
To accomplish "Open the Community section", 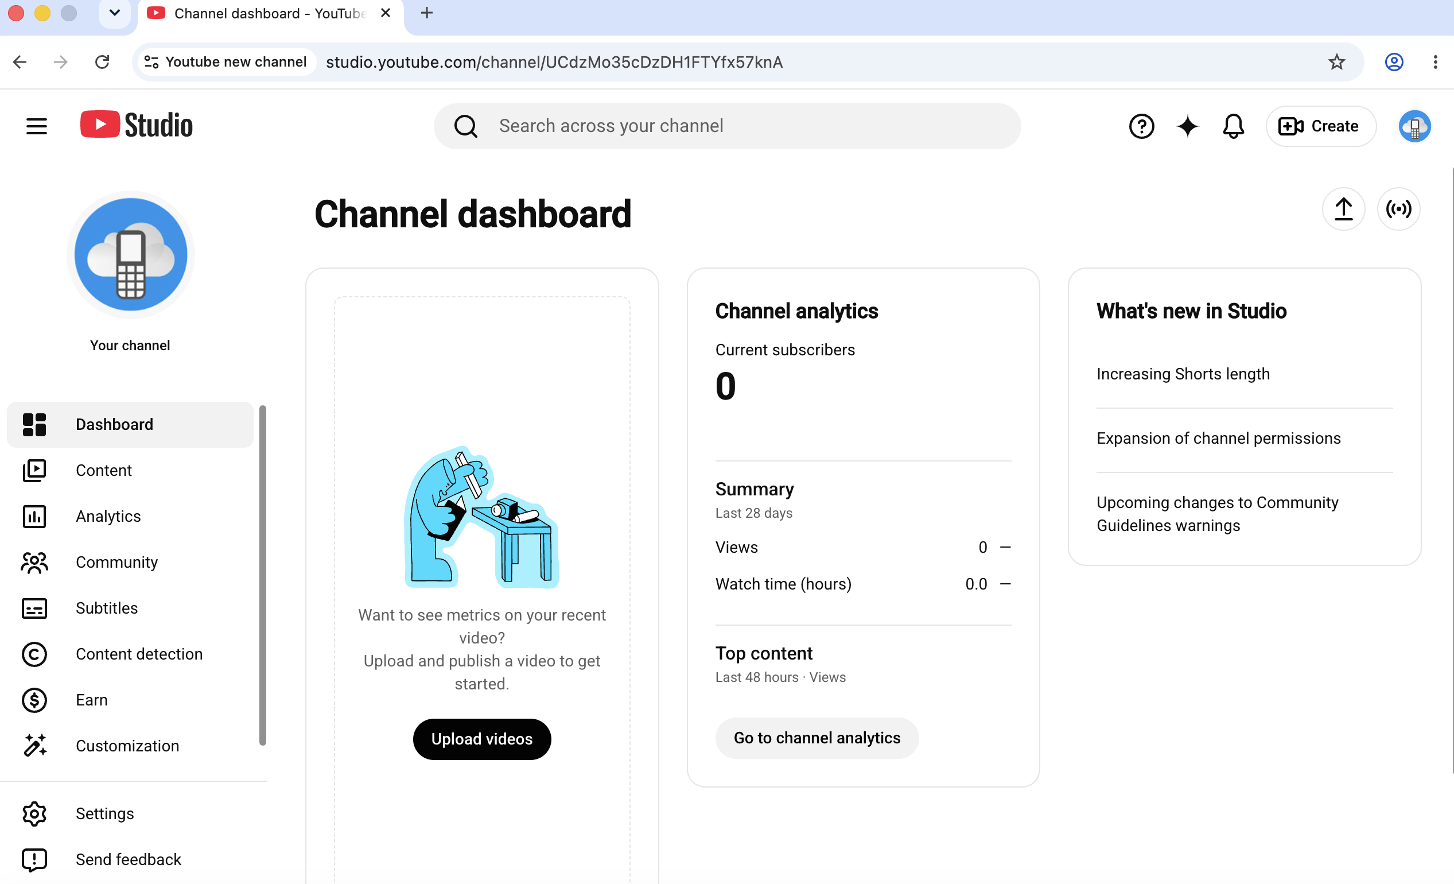I will (130, 563).
